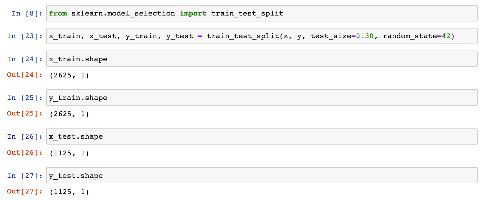
Task: Click the x_test.shape code cell
Action: 261,137
